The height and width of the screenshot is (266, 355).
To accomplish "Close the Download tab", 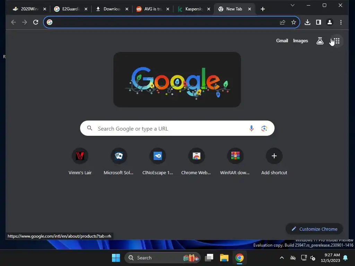I will click(127, 9).
